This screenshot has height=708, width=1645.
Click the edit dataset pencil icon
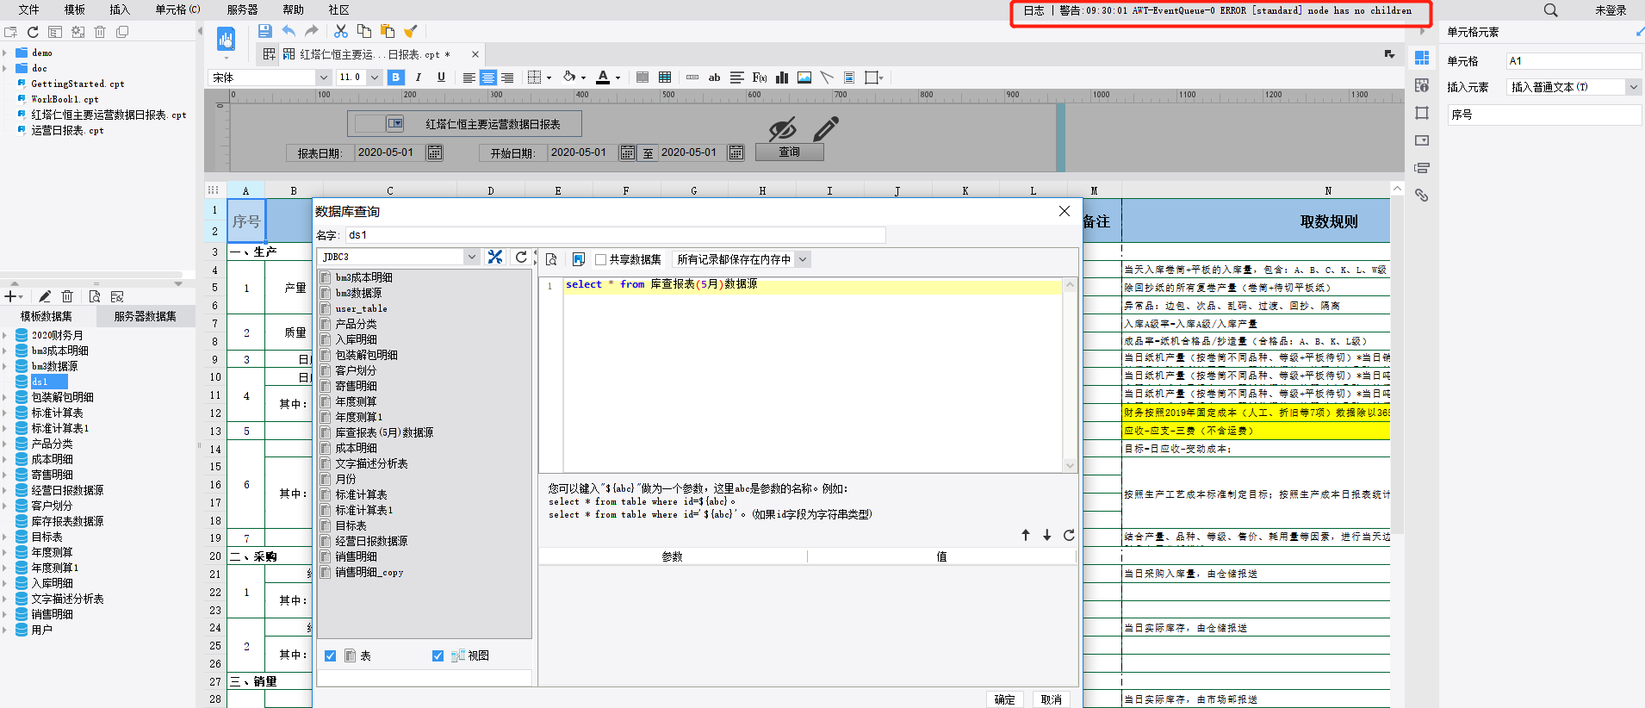pyautogui.click(x=45, y=296)
